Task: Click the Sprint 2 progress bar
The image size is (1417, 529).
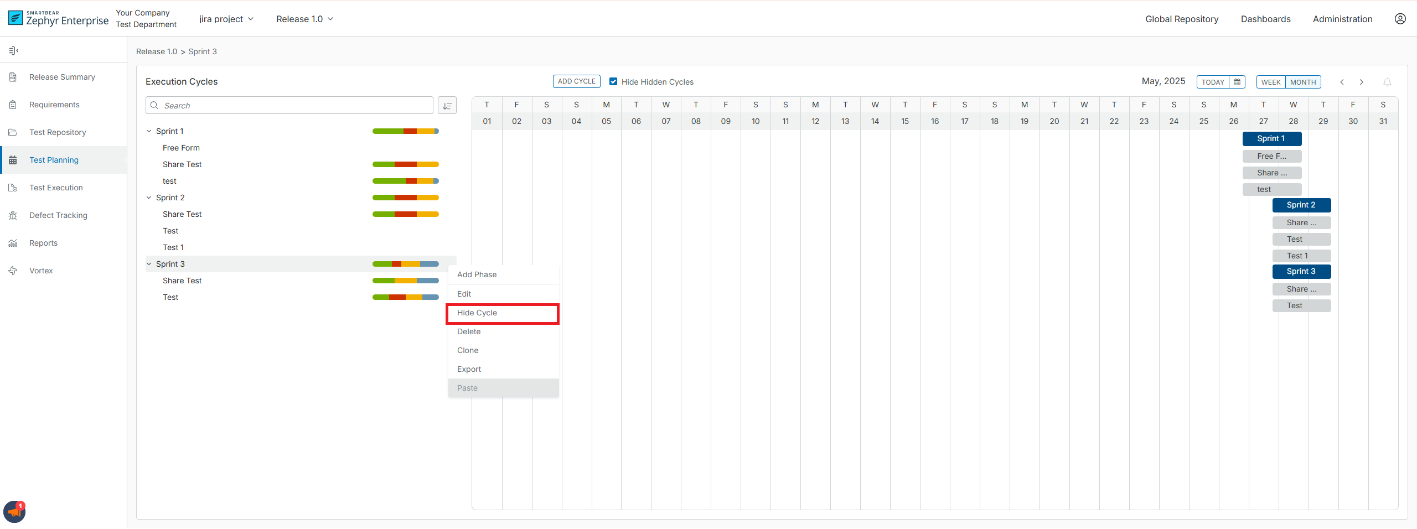Action: click(405, 198)
